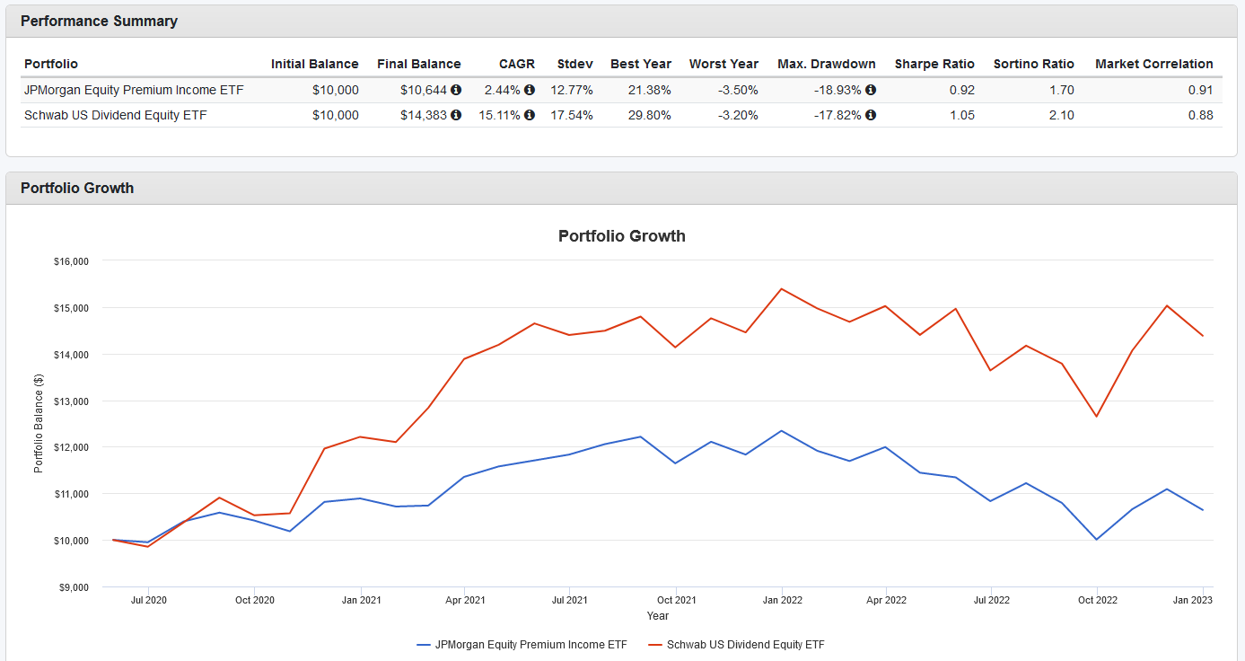Click the CAGR column header
The width and height of the screenshot is (1245, 661).
click(517, 64)
